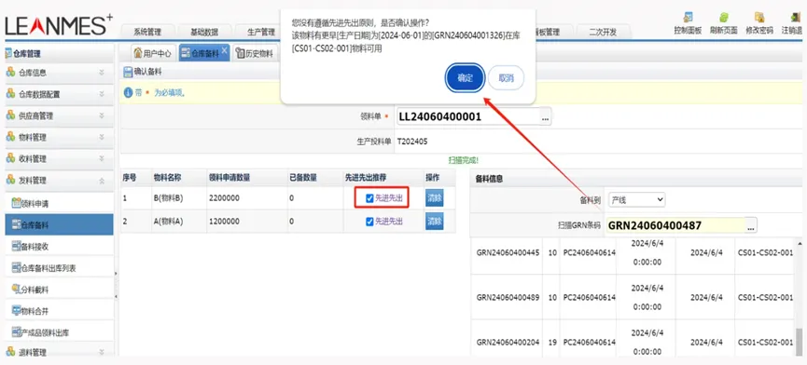The width and height of the screenshot is (807, 365).
Task: Collapse the 发料管理 section chevron
Action: pyautogui.click(x=102, y=181)
